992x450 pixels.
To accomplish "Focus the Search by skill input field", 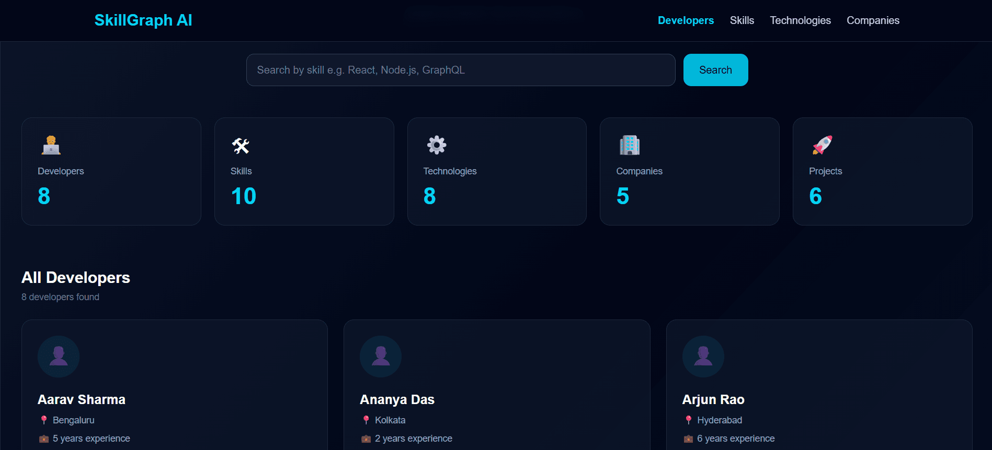I will click(x=461, y=70).
